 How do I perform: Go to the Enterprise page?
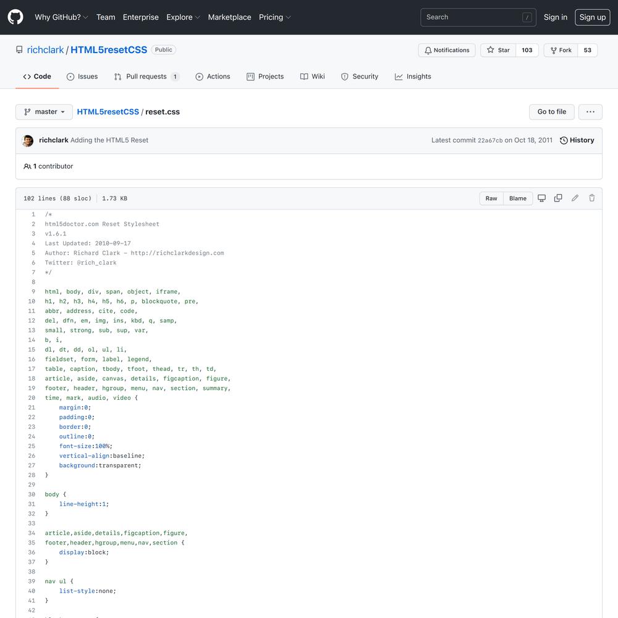click(x=141, y=17)
